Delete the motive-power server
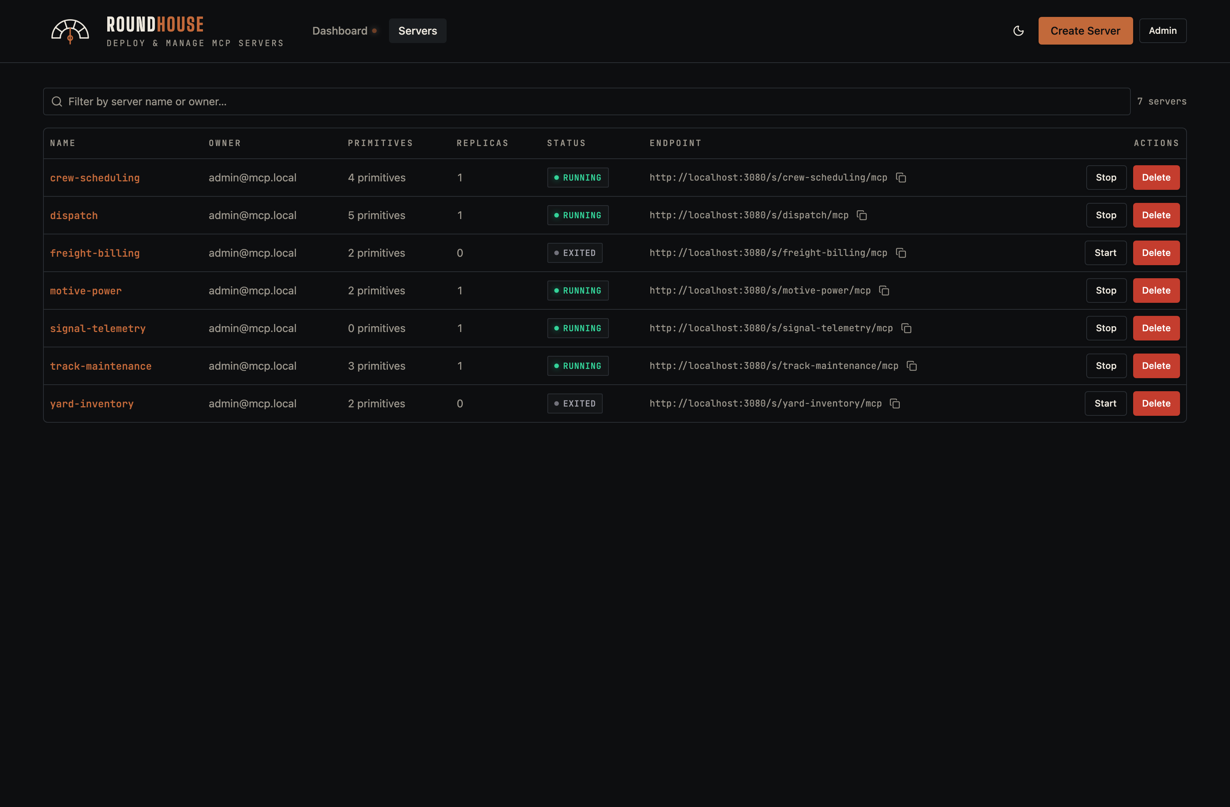Image resolution: width=1230 pixels, height=807 pixels. (x=1156, y=291)
